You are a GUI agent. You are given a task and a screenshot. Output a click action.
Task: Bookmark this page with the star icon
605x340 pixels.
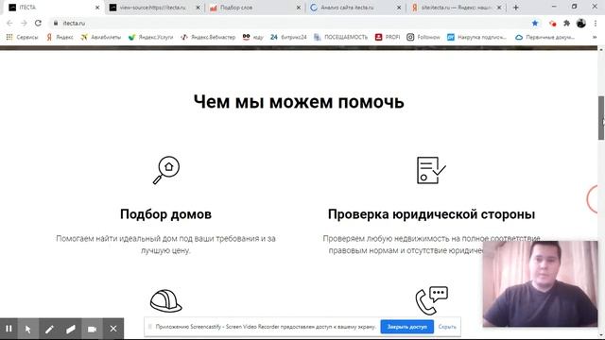535,23
